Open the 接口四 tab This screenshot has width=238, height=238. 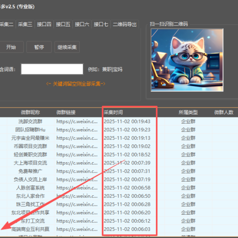(44, 24)
